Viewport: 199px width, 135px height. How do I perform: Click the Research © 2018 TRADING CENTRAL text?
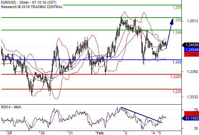point(32,7)
